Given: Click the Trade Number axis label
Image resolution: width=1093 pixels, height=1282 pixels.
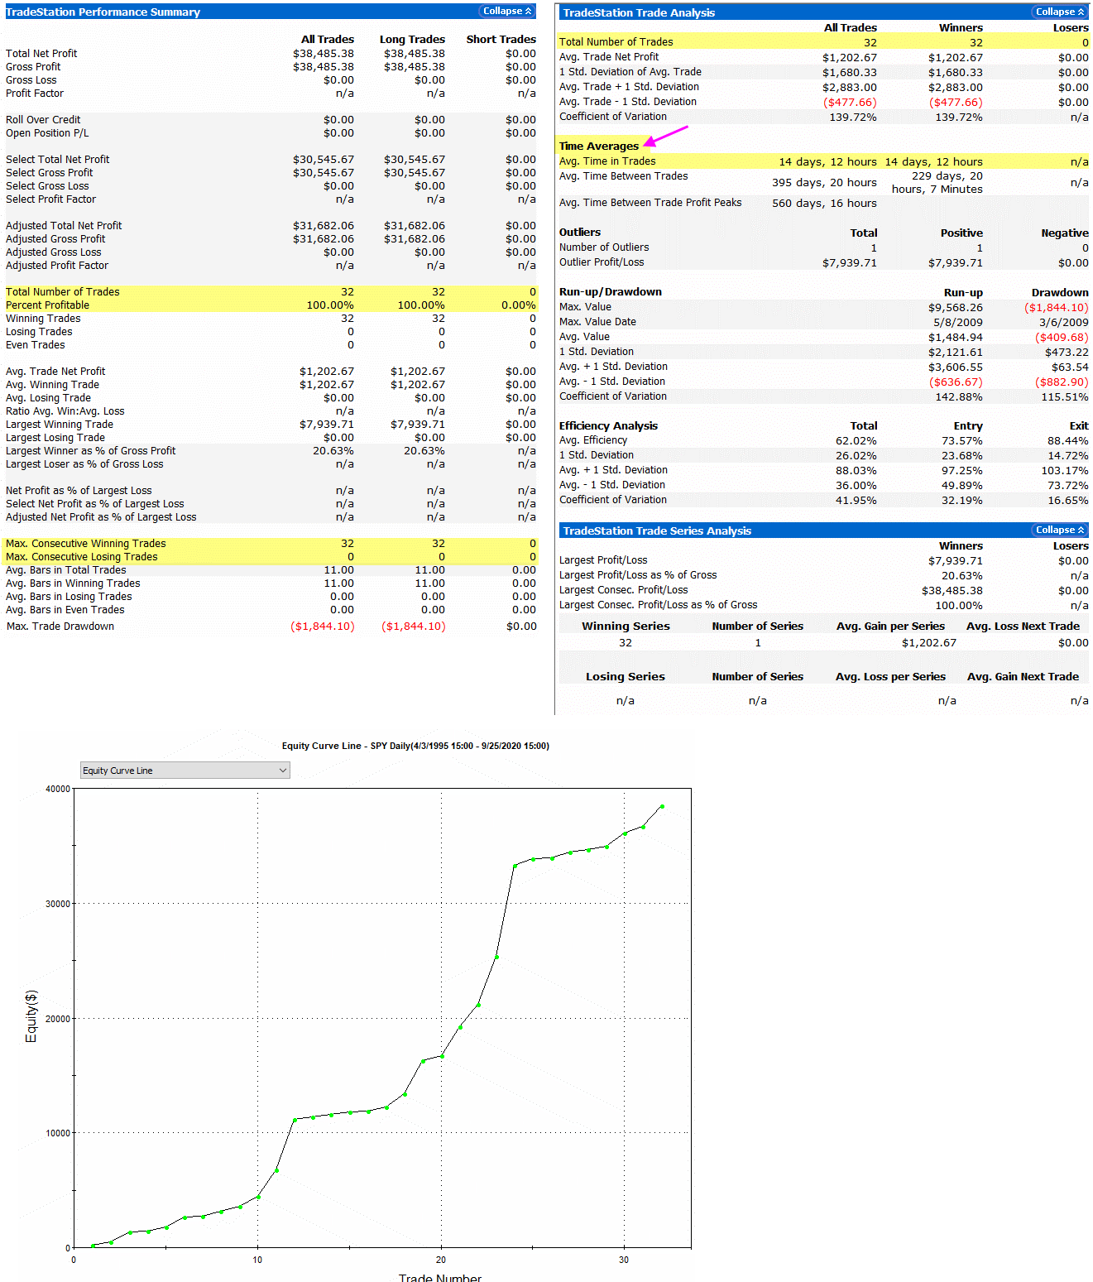Looking at the screenshot, I should pyautogui.click(x=440, y=1278).
